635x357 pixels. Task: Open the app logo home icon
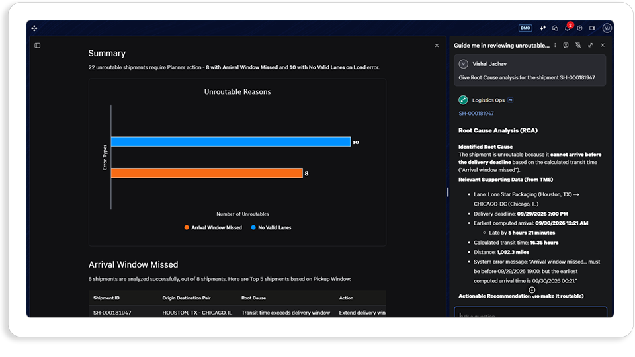pyautogui.click(x=34, y=28)
